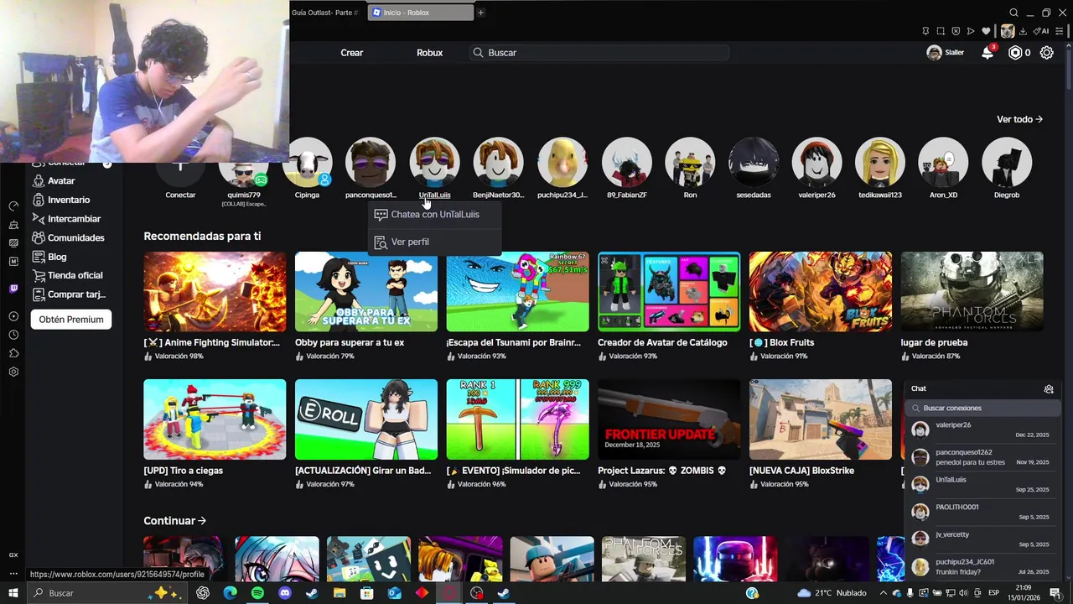Open the Windows notification center icon
The height and width of the screenshot is (604, 1073).
click(x=1055, y=593)
